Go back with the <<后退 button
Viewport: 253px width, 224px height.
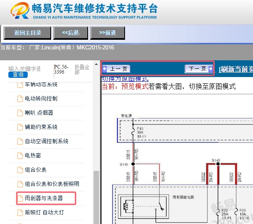pos(70,33)
